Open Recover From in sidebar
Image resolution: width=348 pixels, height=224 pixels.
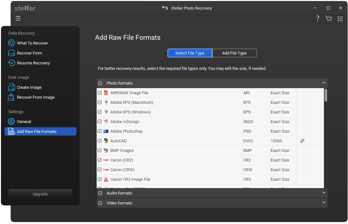[30, 53]
